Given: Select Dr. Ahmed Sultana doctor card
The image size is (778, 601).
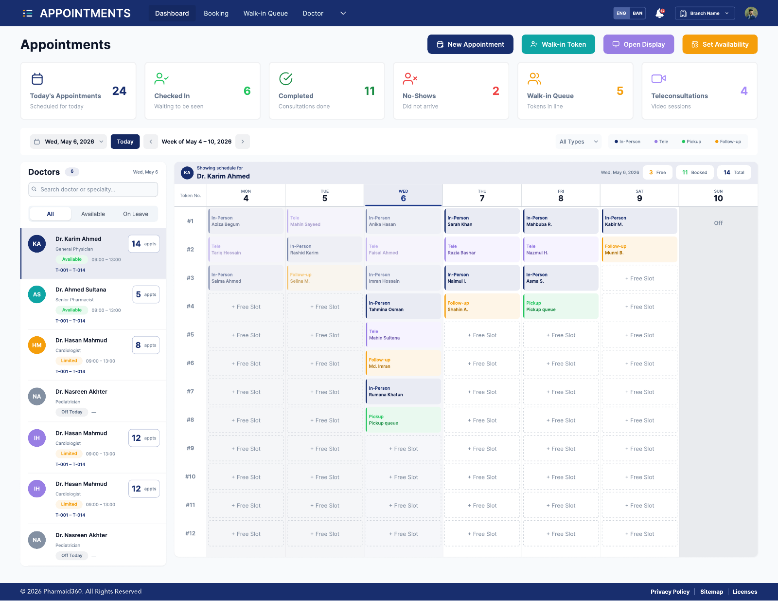Looking at the screenshot, I should pyautogui.click(x=93, y=305).
